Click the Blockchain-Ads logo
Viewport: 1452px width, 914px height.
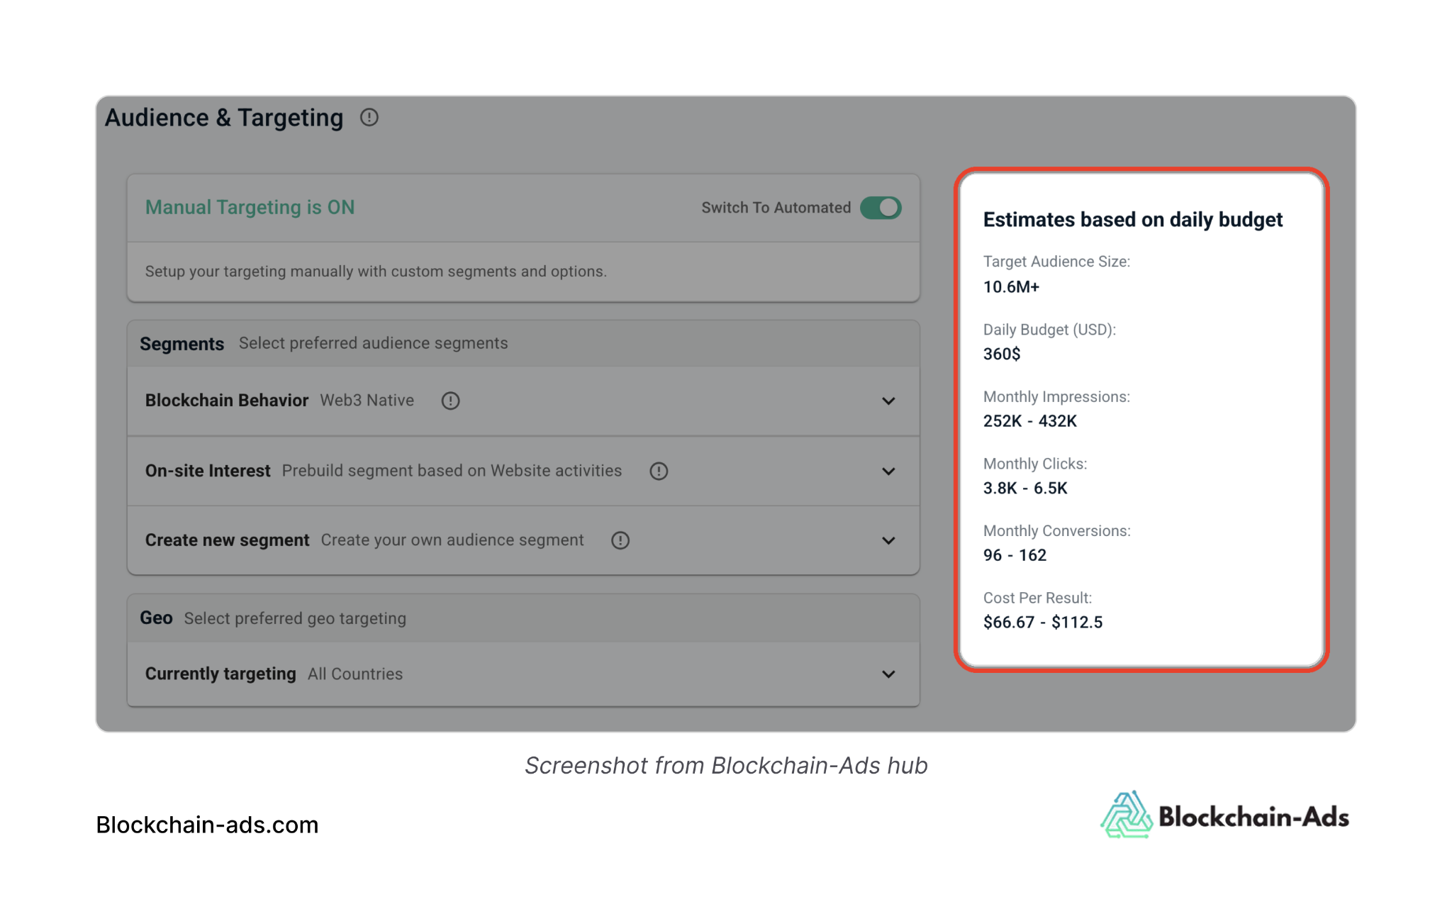point(1224,815)
